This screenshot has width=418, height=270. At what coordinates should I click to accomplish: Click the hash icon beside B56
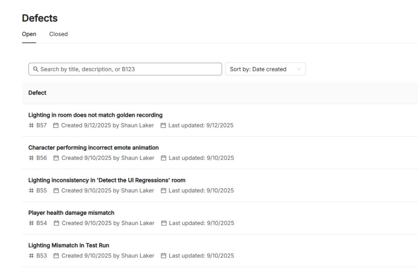[x=31, y=158]
